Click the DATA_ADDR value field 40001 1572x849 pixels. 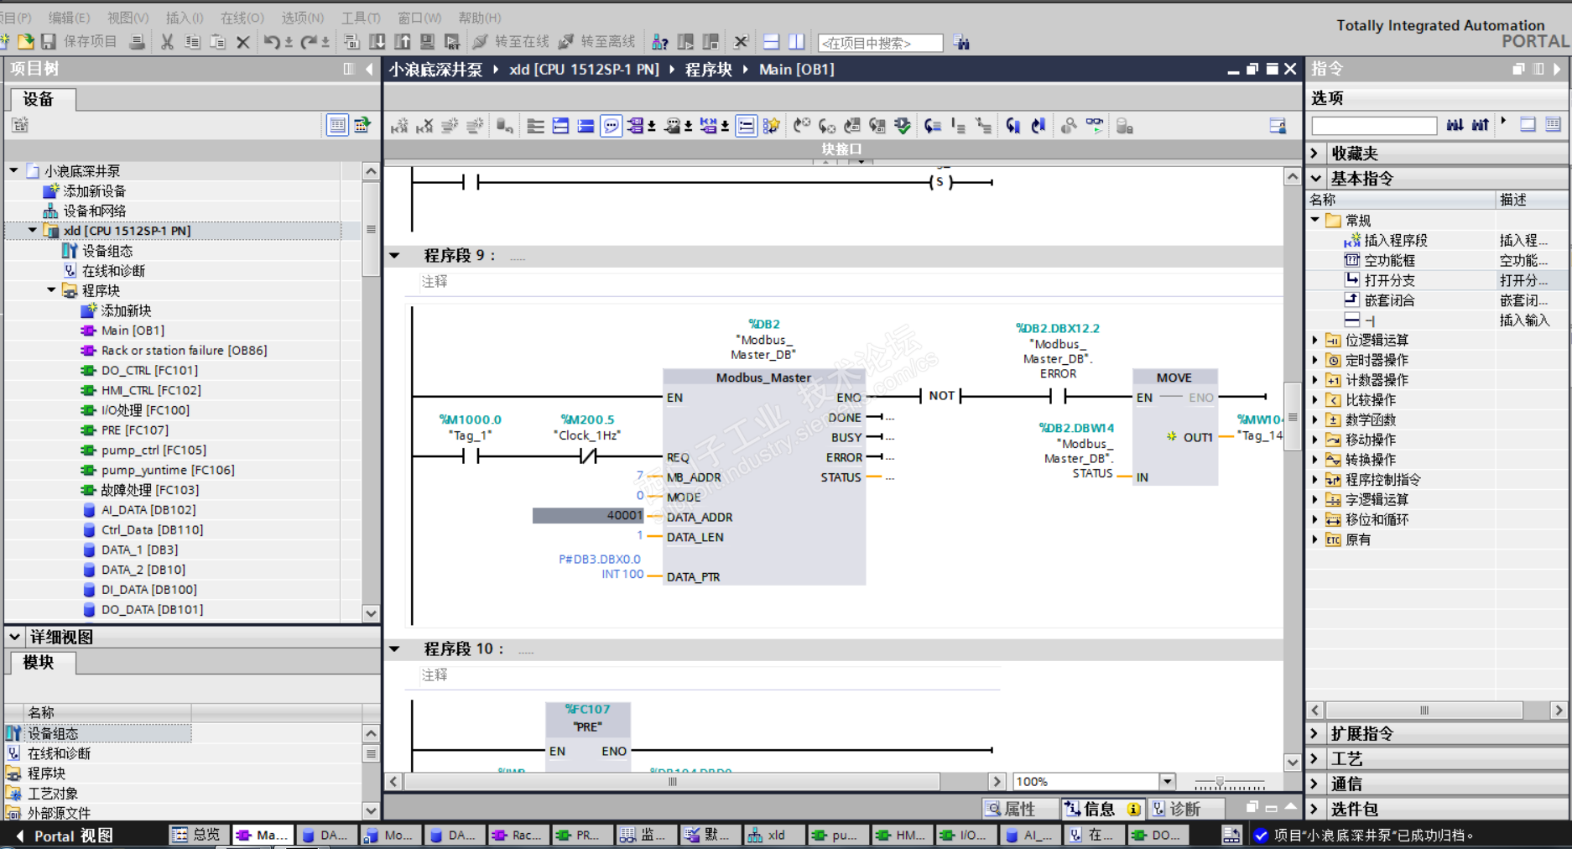588,516
